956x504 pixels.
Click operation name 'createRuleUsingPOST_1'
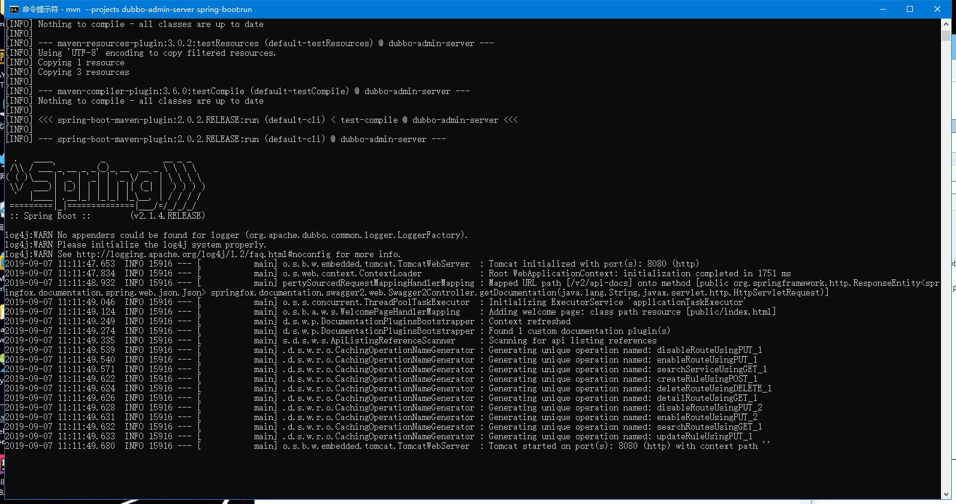[707, 379]
